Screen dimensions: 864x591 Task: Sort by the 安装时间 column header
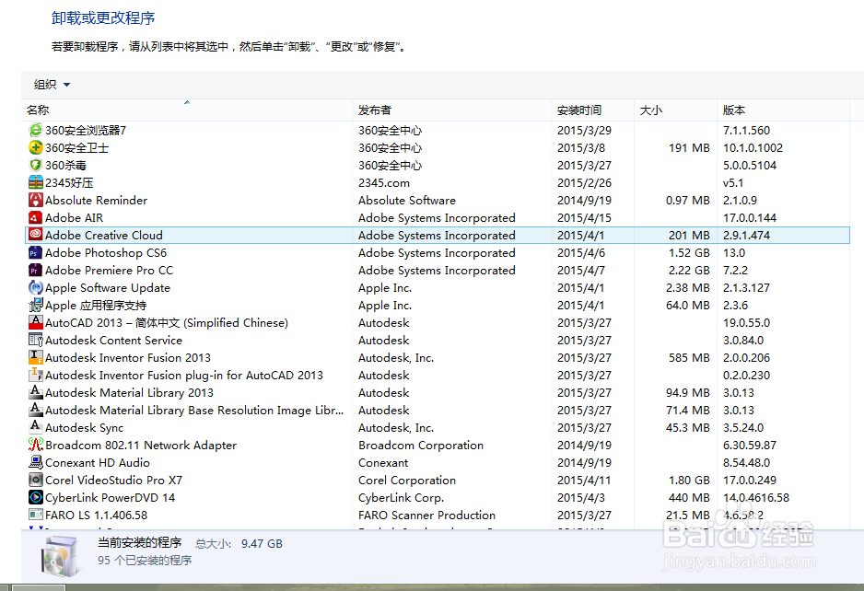(x=592, y=110)
